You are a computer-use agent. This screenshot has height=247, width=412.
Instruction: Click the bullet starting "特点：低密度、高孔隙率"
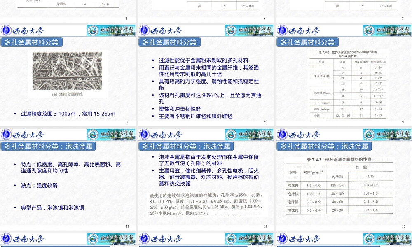[71, 168]
